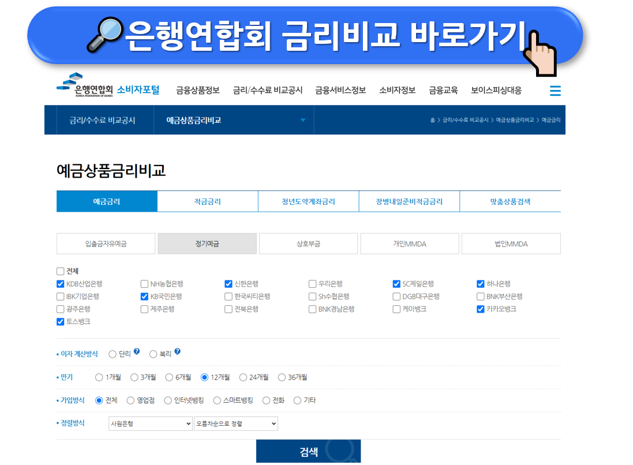Choose 3개월 maturity option

click(x=134, y=377)
